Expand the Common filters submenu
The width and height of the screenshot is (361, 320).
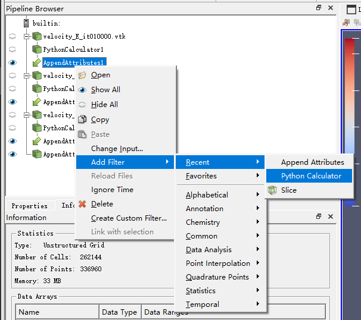coord(220,236)
